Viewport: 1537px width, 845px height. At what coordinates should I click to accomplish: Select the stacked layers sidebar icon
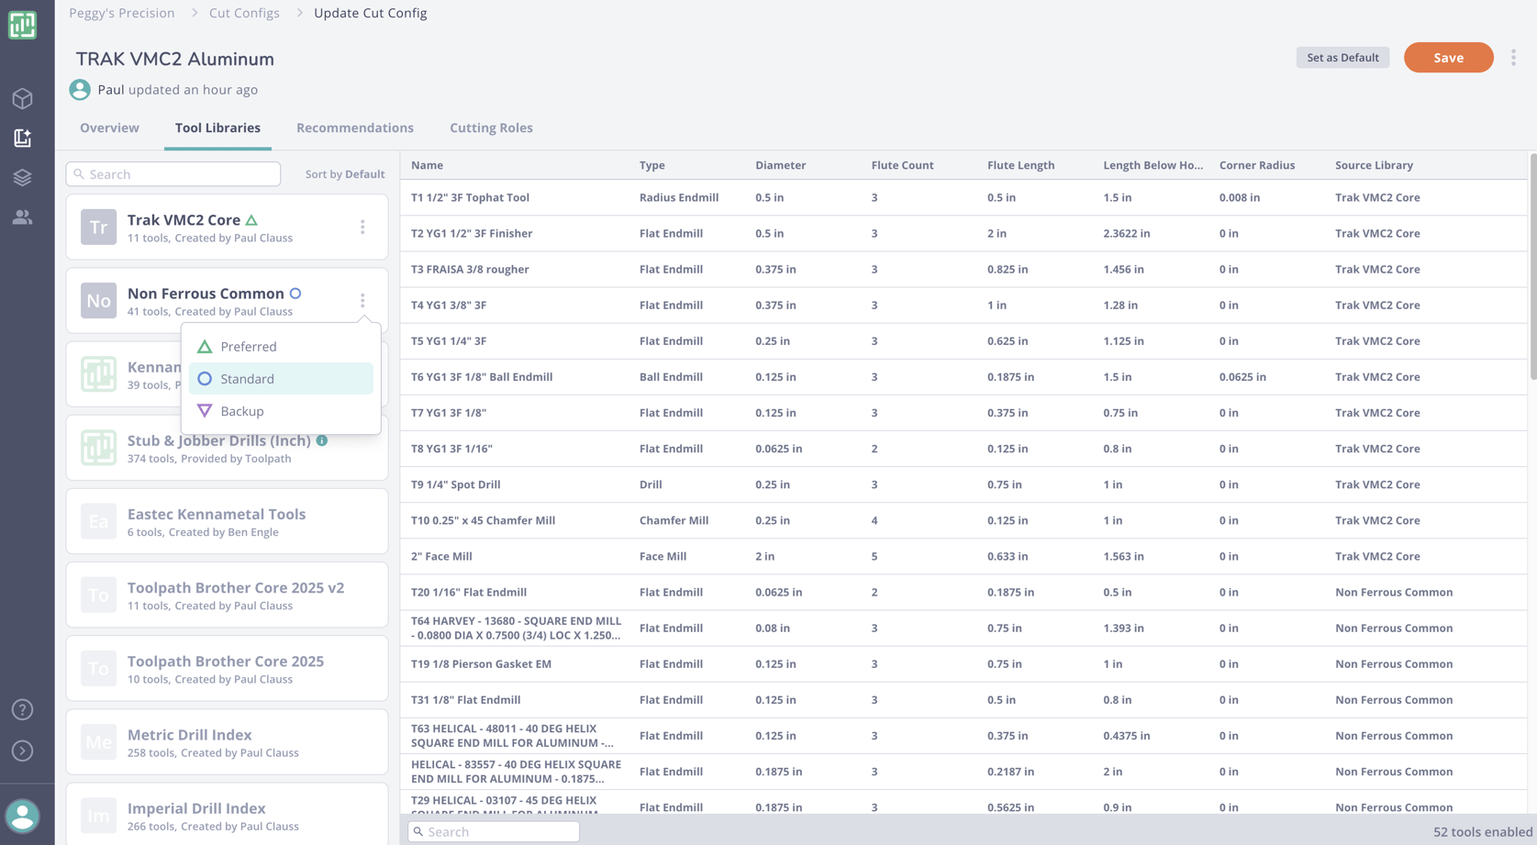tap(23, 177)
